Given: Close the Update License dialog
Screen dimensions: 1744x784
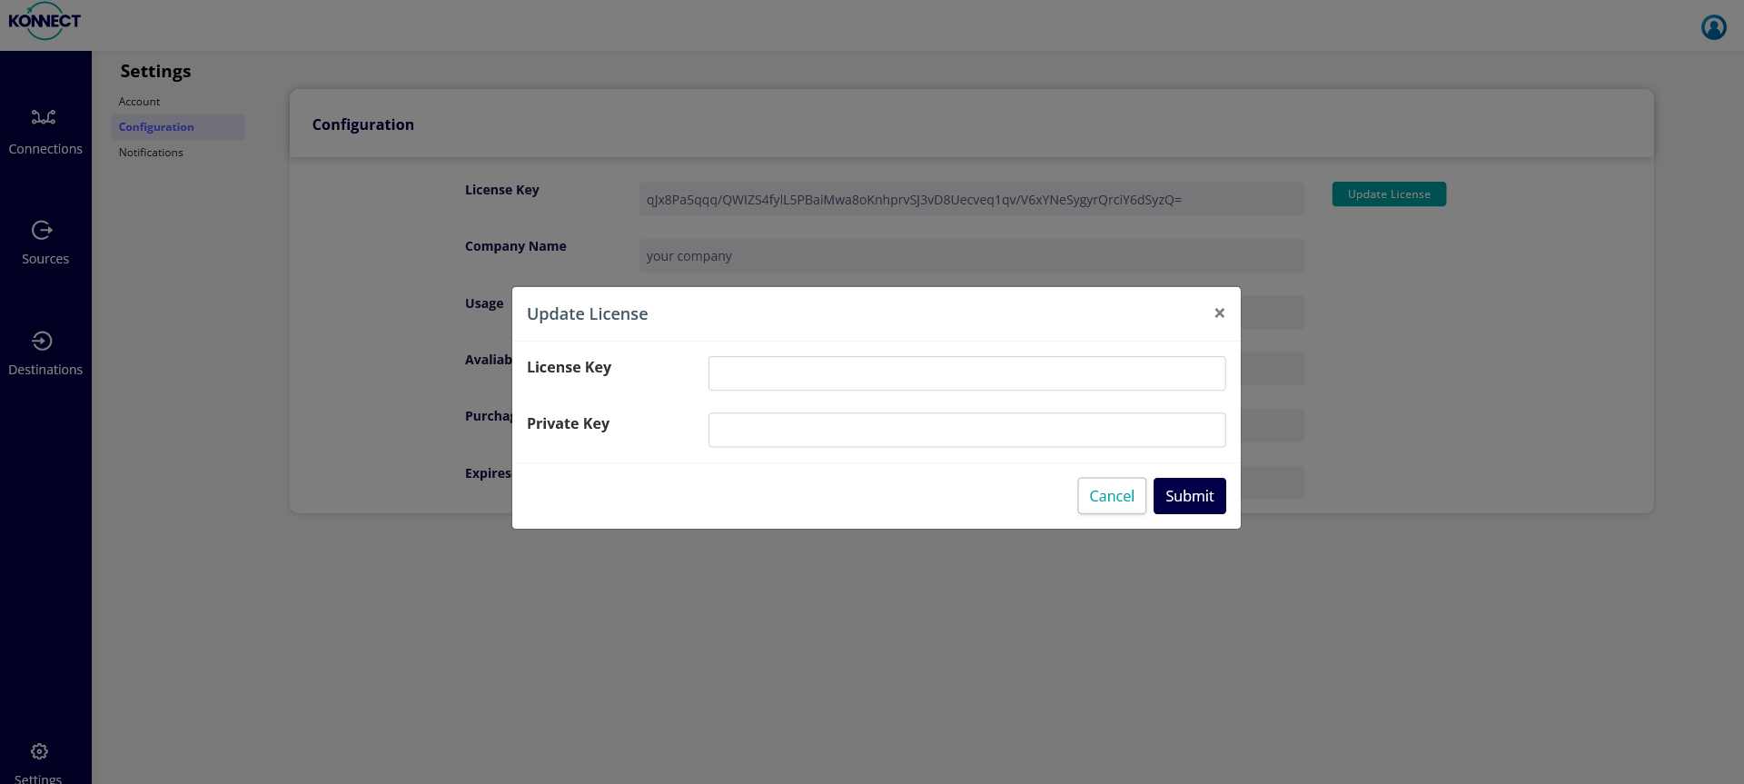Looking at the screenshot, I should (1219, 313).
